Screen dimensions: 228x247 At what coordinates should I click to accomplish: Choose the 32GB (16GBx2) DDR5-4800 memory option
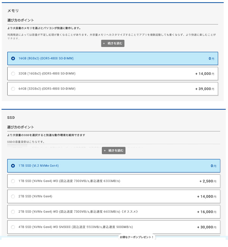(x=13, y=74)
